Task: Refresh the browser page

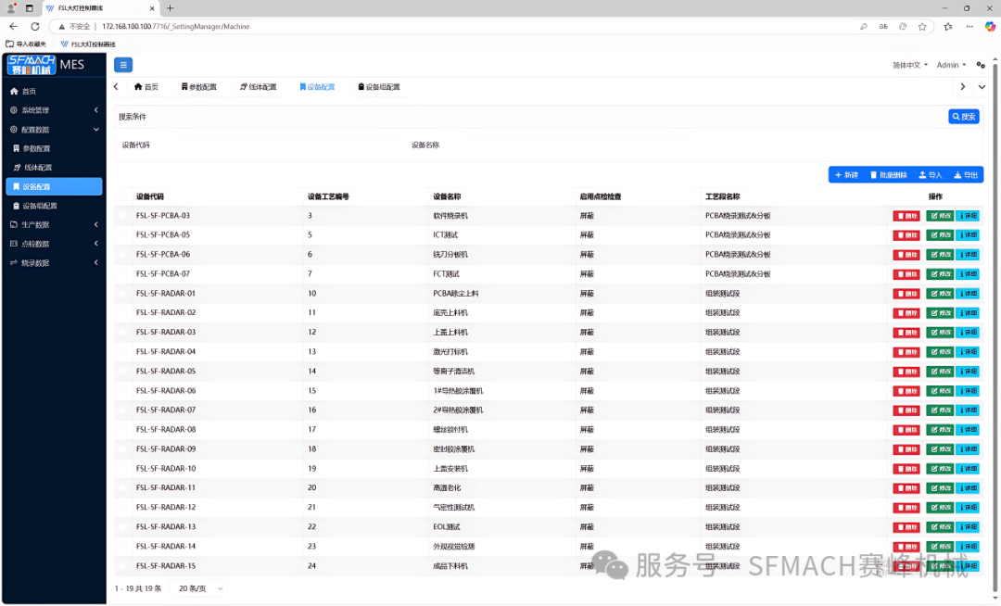Action: [x=35, y=27]
